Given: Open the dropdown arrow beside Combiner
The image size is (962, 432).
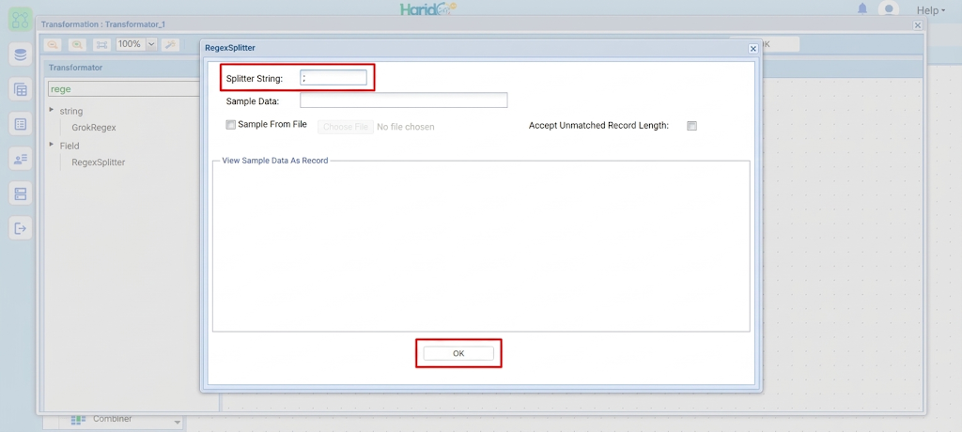Looking at the screenshot, I should click(178, 423).
